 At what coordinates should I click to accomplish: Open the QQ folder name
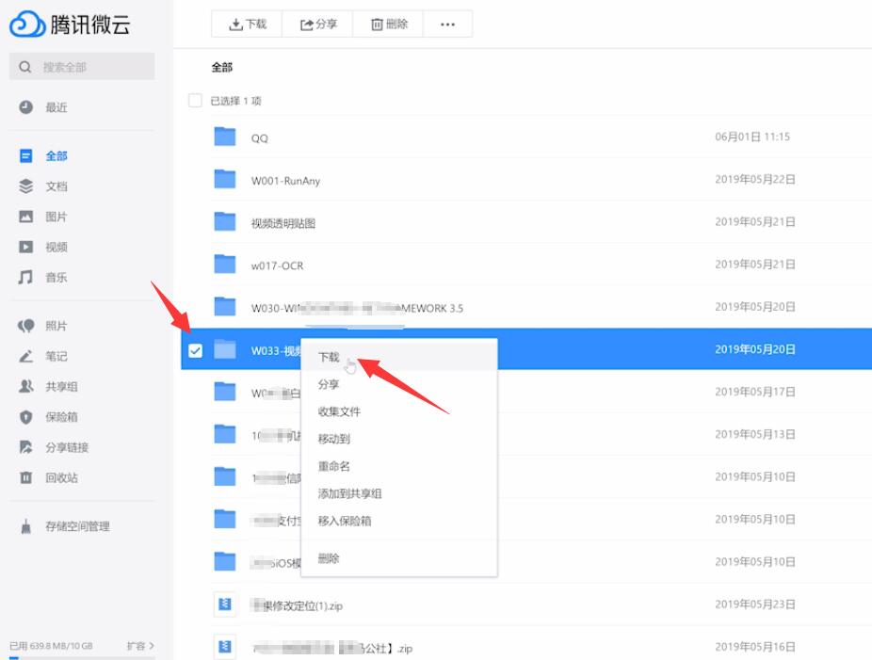(x=260, y=138)
